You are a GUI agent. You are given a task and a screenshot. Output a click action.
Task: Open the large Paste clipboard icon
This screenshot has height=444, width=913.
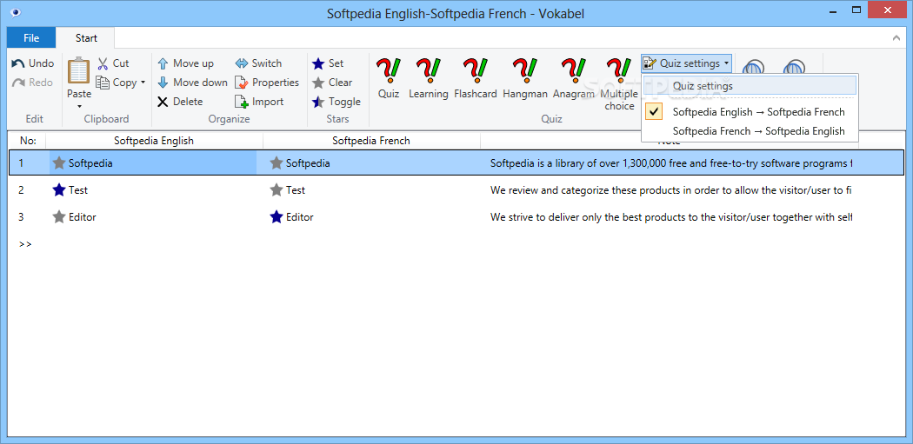pyautogui.click(x=78, y=71)
